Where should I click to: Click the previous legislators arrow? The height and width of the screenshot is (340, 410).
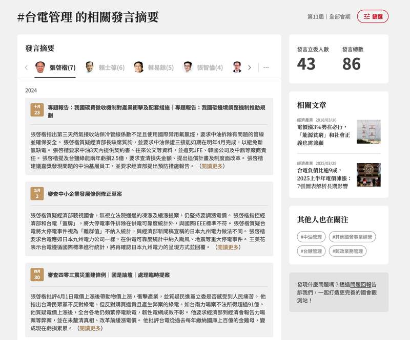[x=26, y=67]
